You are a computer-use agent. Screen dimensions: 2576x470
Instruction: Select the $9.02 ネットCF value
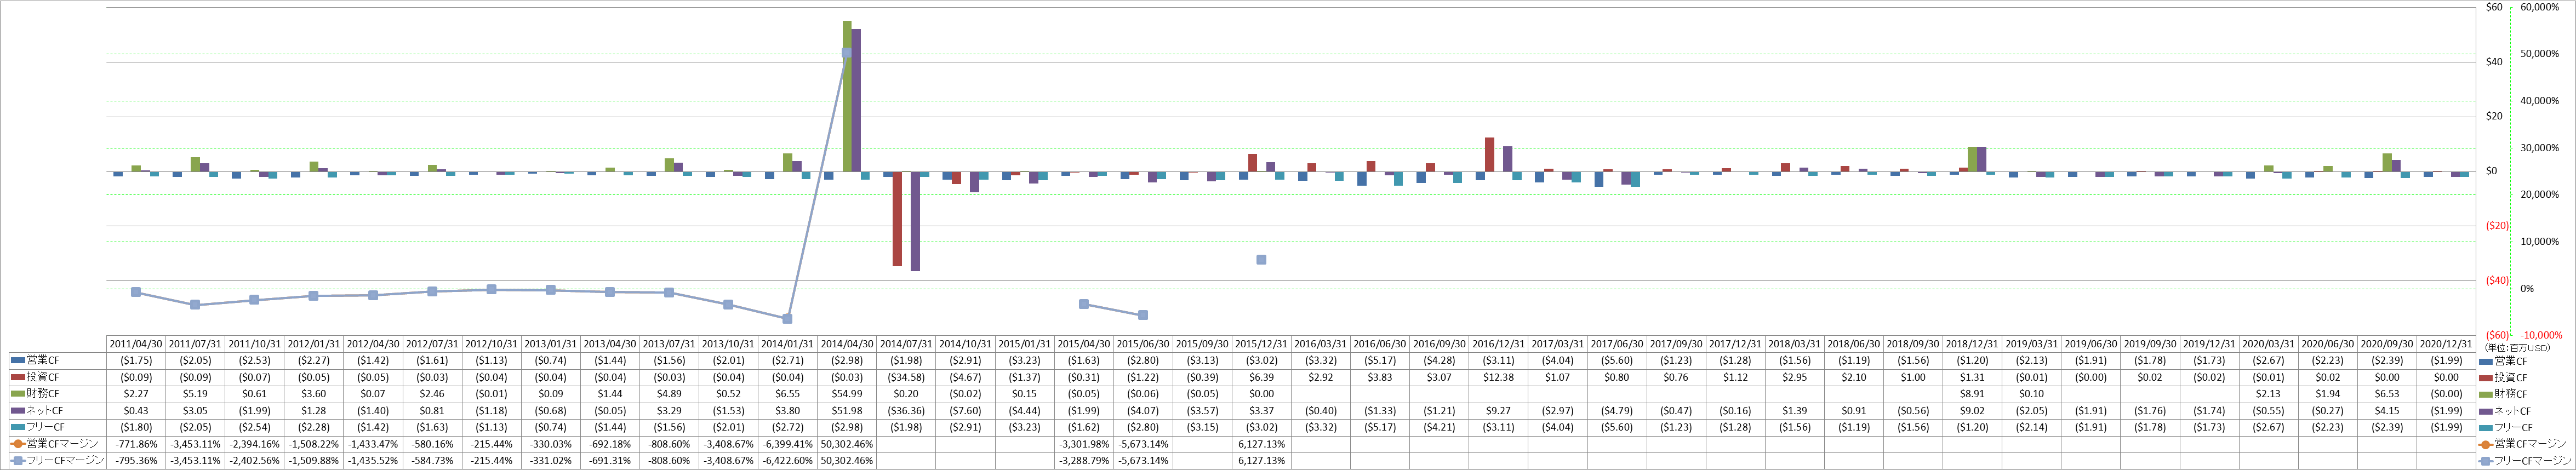pyautogui.click(x=1972, y=411)
